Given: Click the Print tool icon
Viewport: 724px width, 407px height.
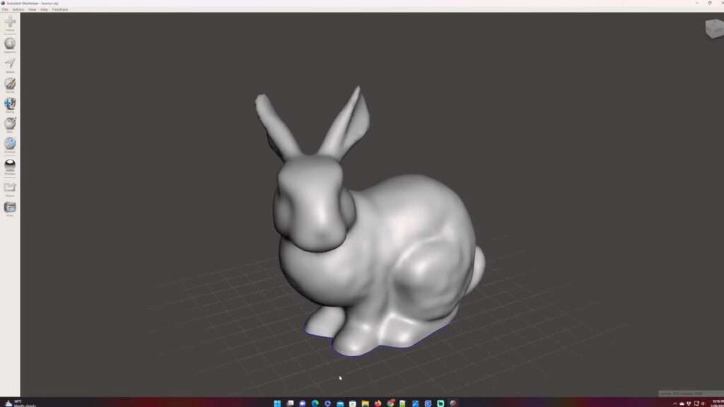Looking at the screenshot, I should (x=10, y=208).
